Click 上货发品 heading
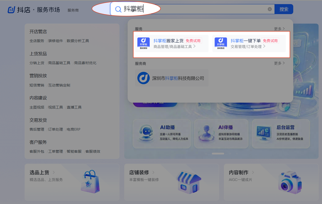322x204 pixels. coord(38,54)
